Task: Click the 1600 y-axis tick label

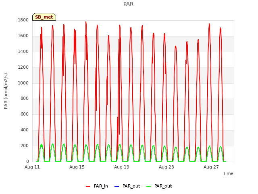Action: coord(23,36)
